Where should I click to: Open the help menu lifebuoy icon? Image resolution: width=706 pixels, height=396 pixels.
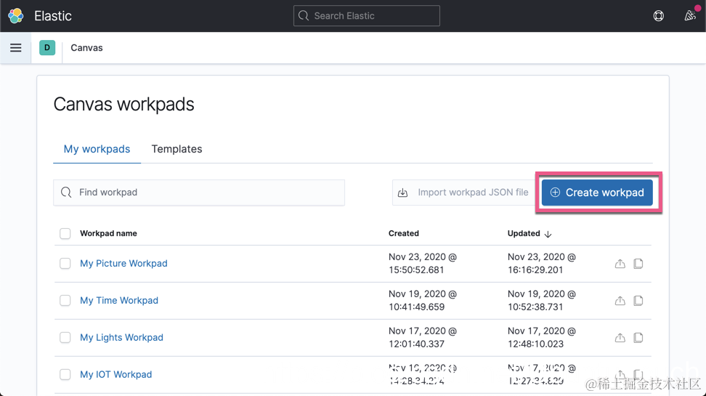tap(658, 16)
